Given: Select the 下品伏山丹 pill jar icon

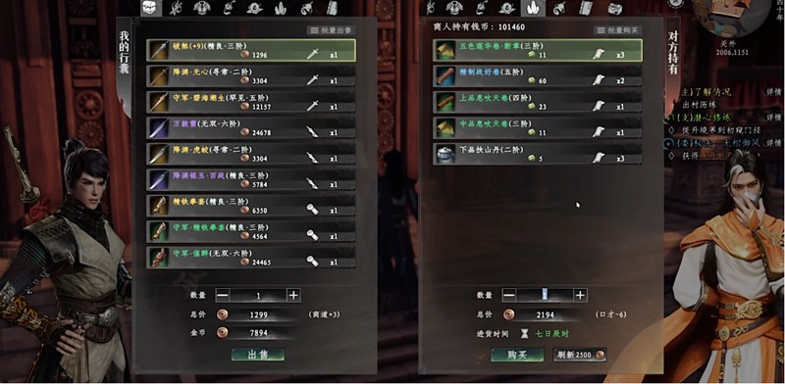Looking at the screenshot, I should coord(445,154).
